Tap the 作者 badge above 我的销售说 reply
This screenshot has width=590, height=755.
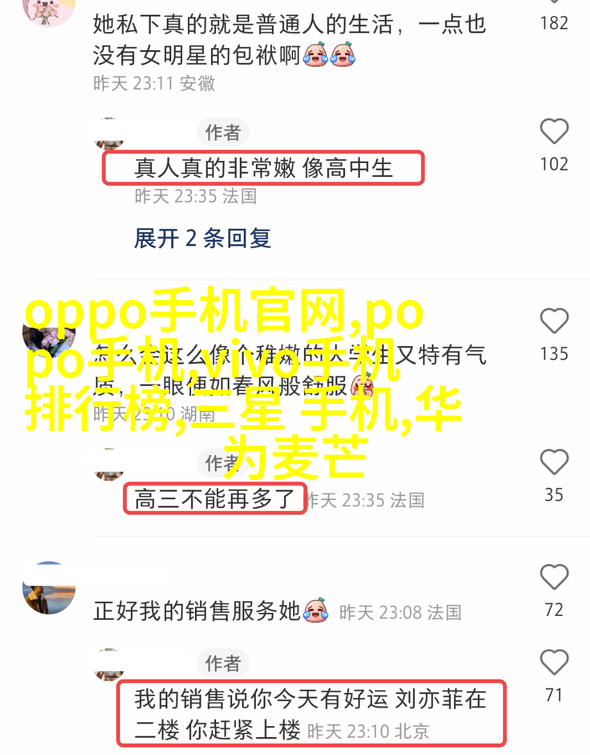[223, 663]
